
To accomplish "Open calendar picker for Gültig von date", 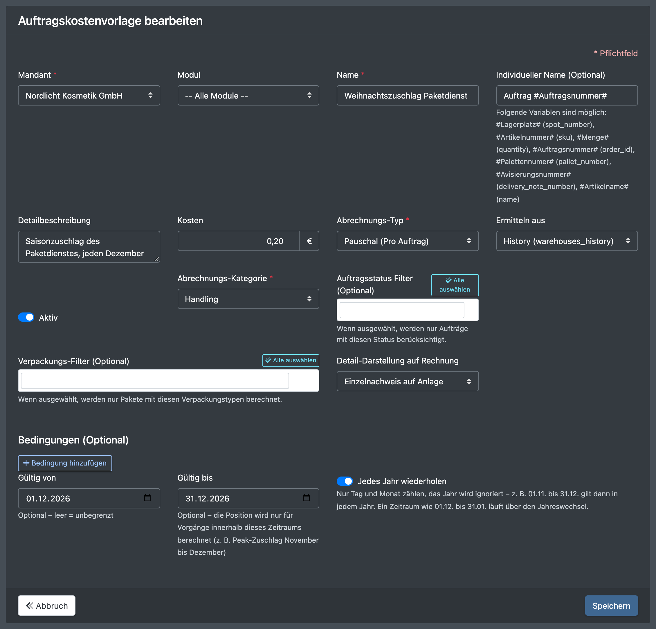I will click(x=147, y=498).
